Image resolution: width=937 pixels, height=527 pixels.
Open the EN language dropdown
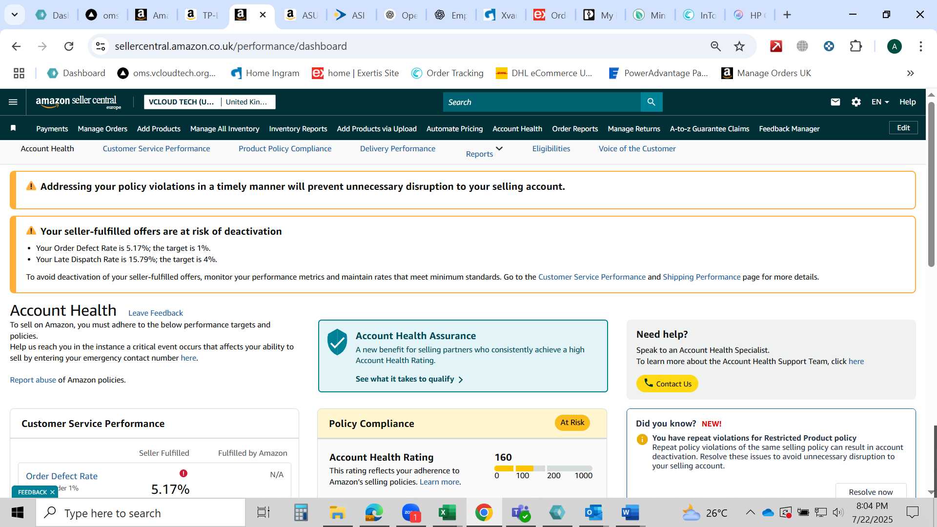880,102
